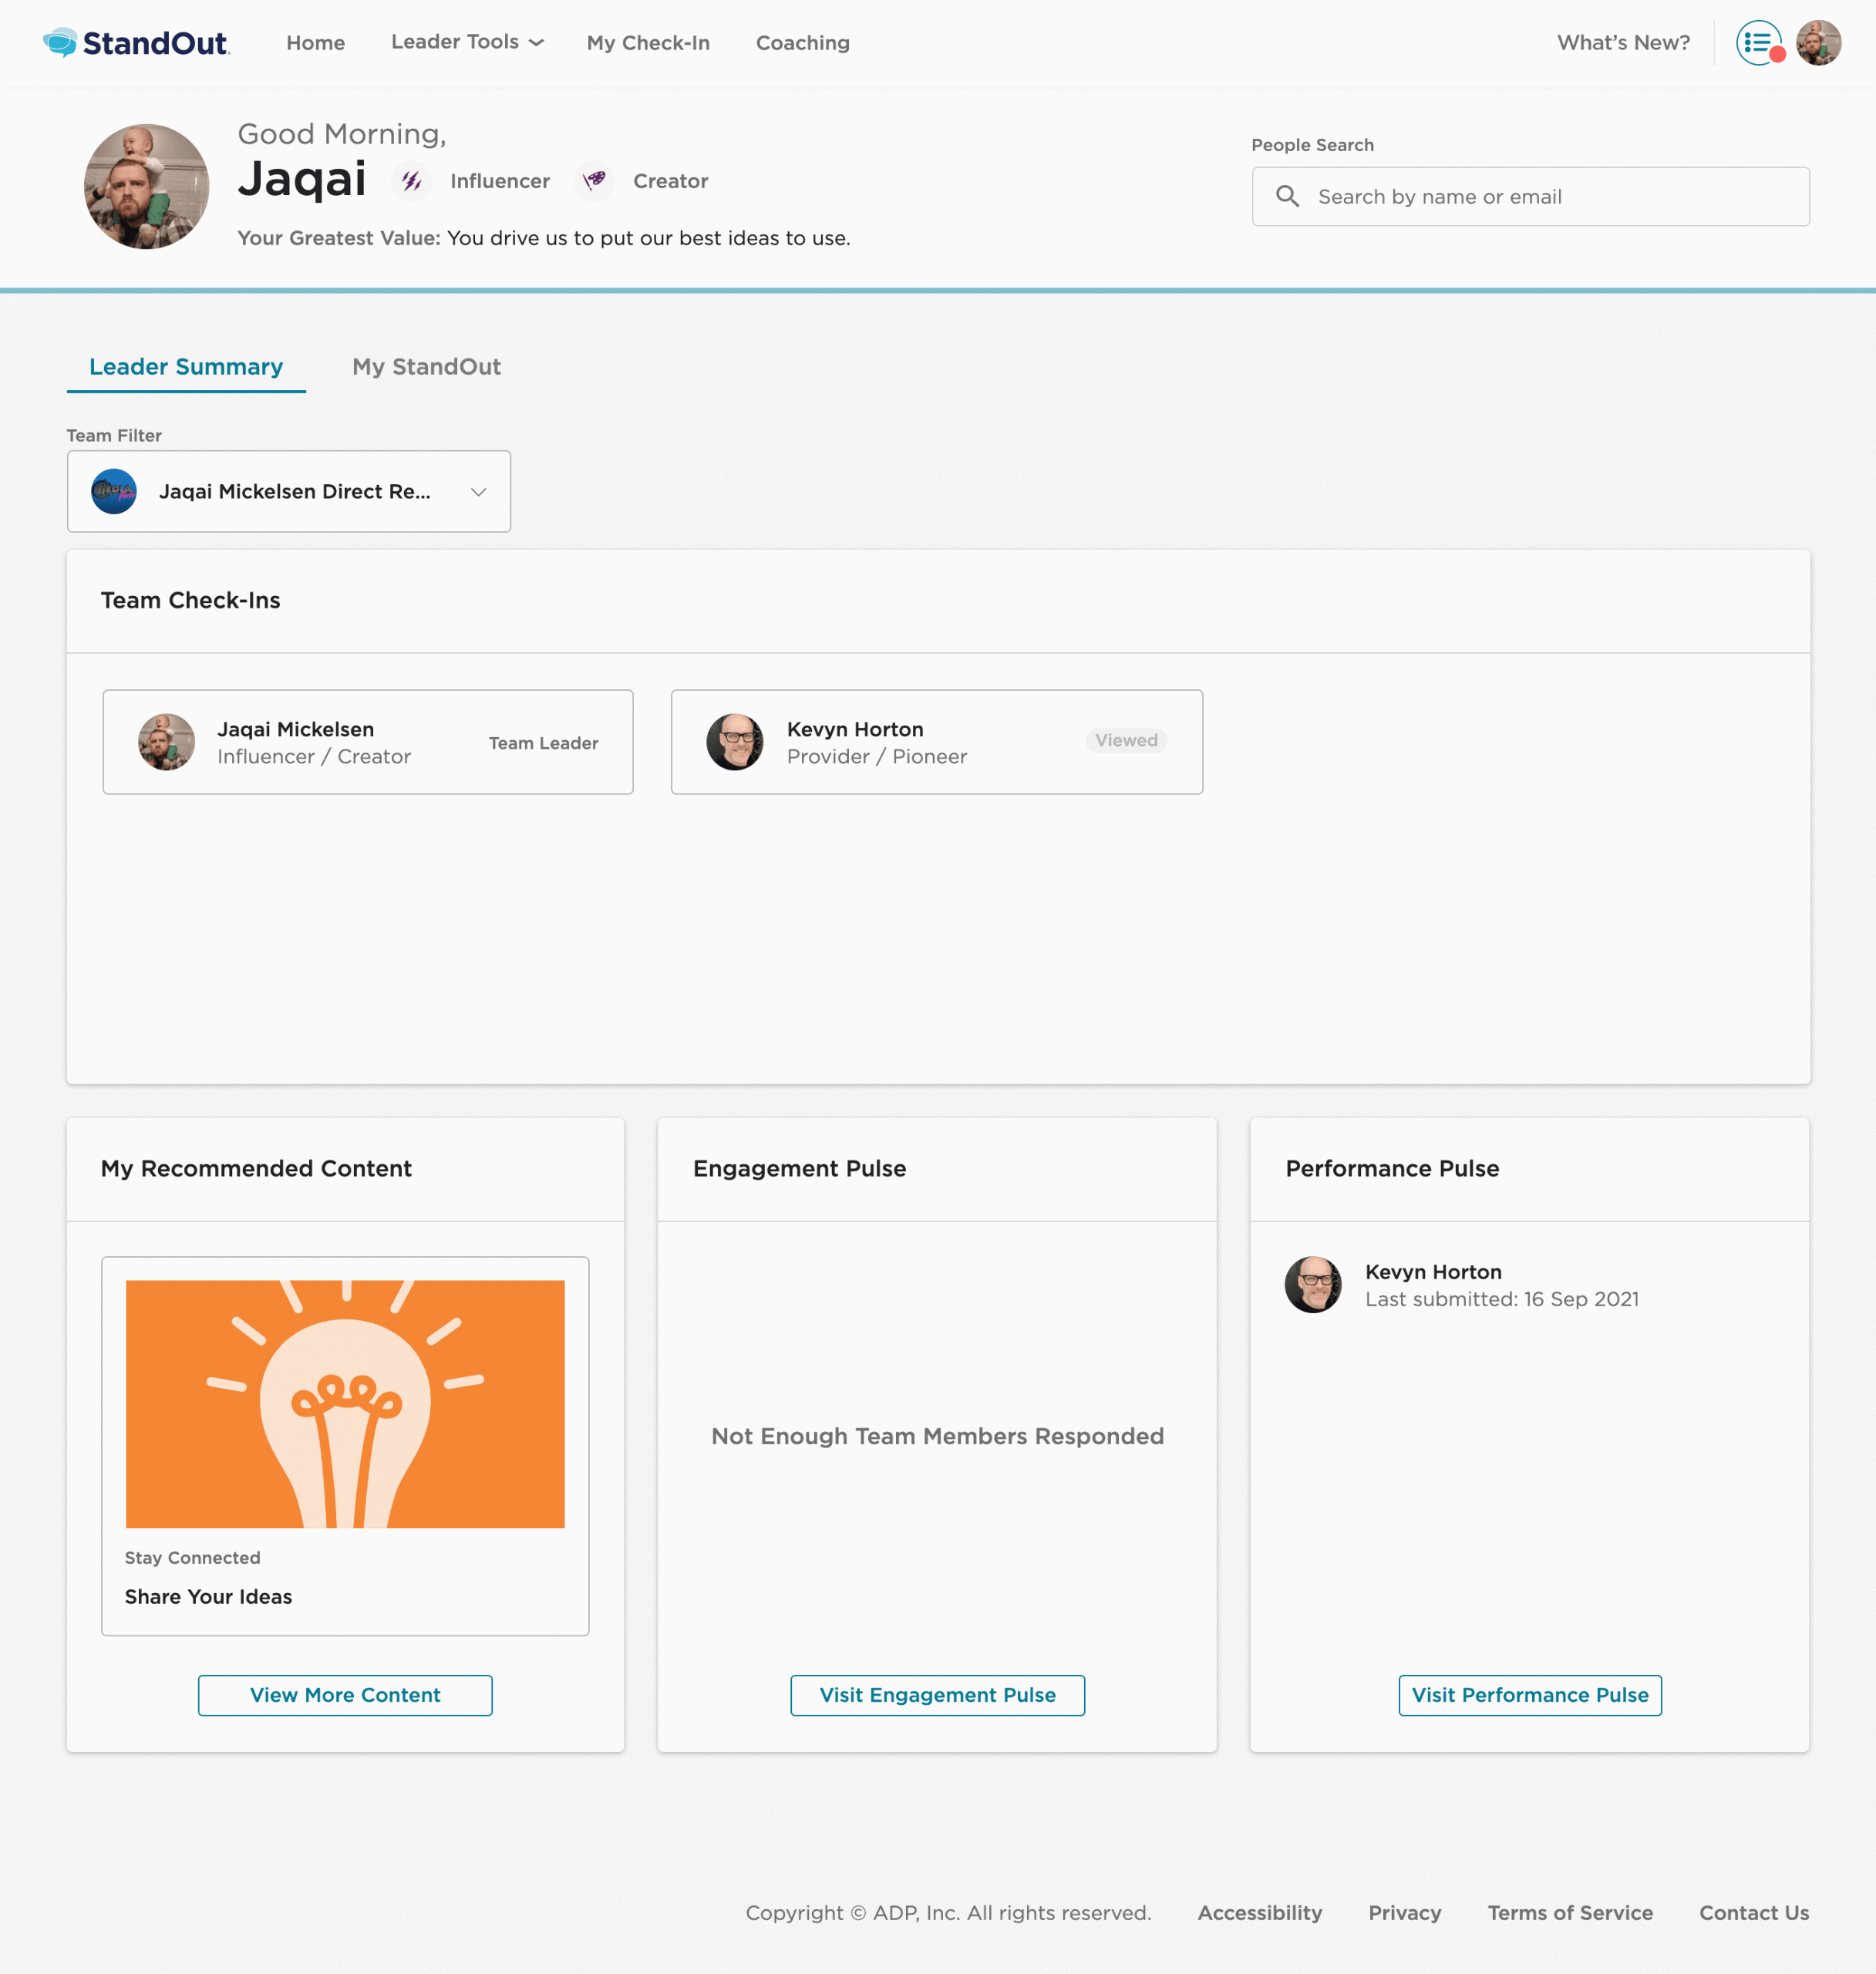The width and height of the screenshot is (1876, 1974).
Task: Open Kevyn Horton's check-in card name
Action: coord(855,729)
